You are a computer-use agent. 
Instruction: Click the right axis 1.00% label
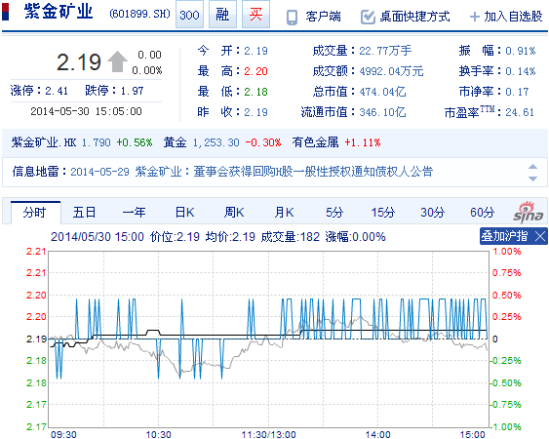506,252
